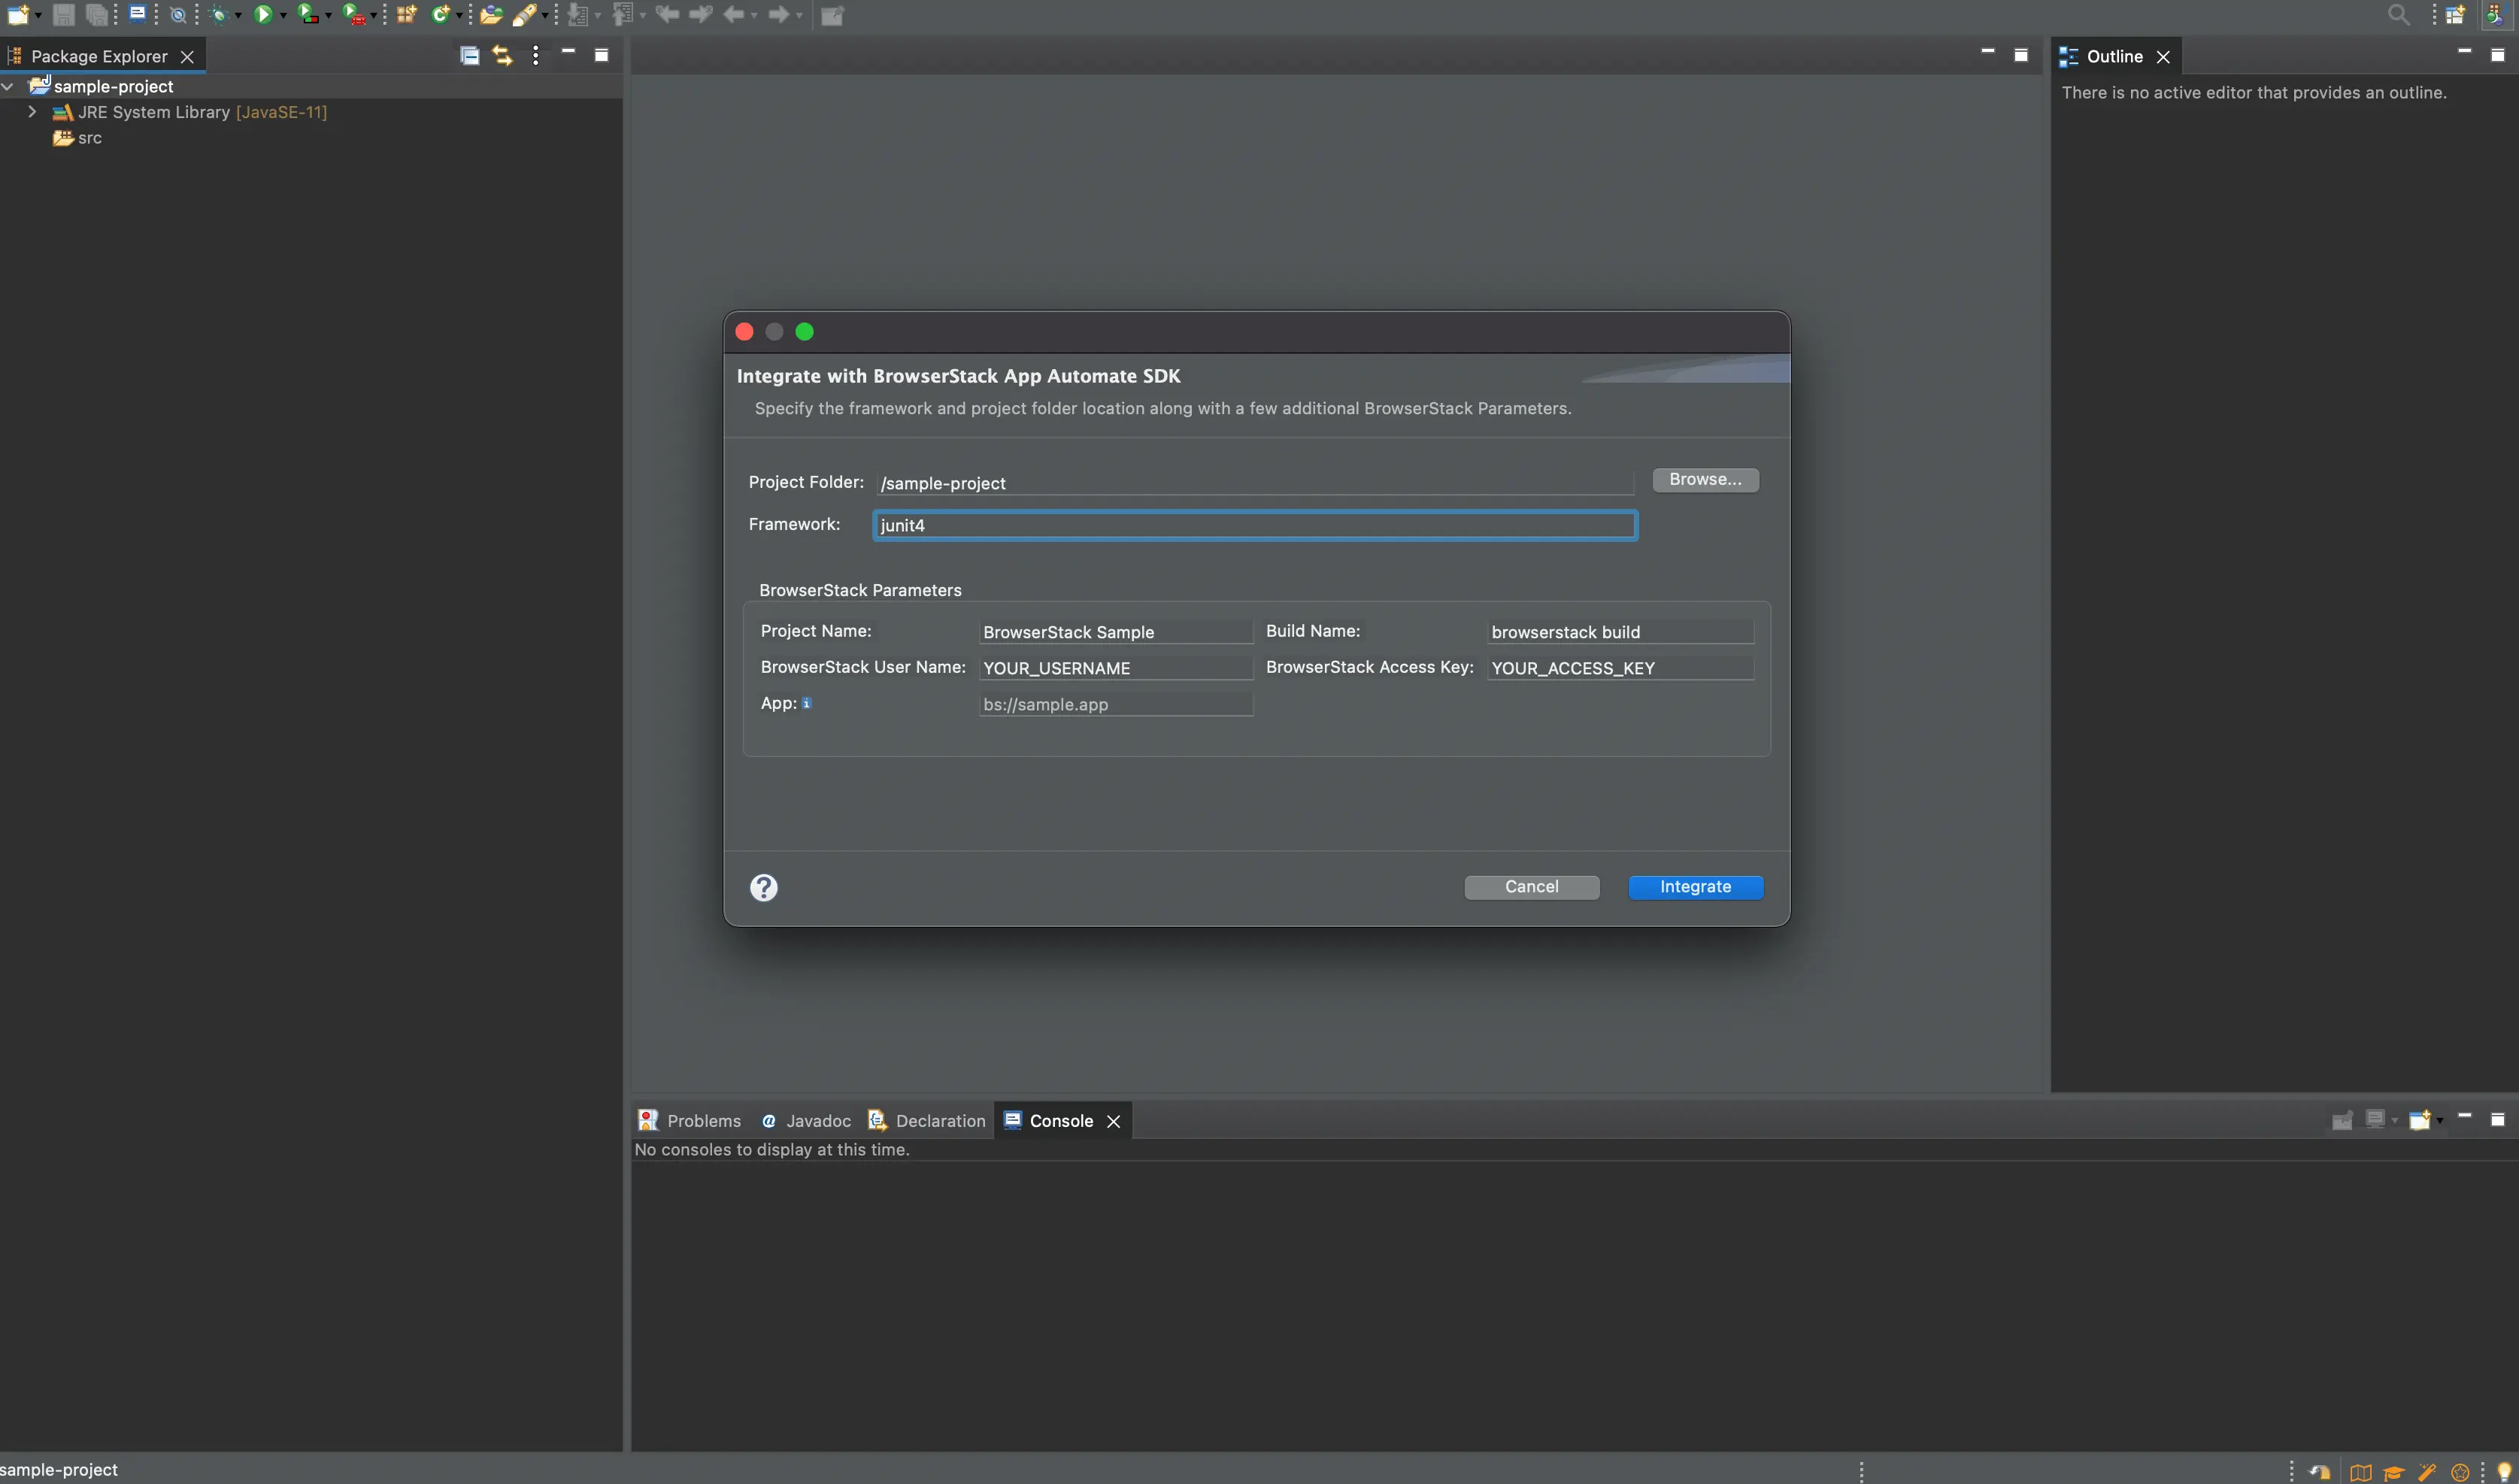Expand the JRE System Library node
Viewport: 2519px width, 1484px height.
pyautogui.click(x=32, y=112)
